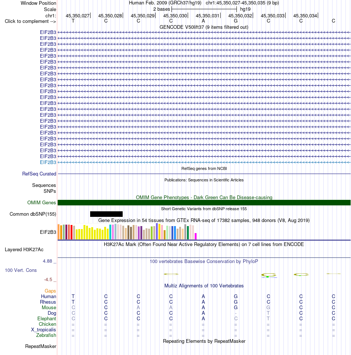Click the 4.88 upper PhyloP scale value

[48, 261]
